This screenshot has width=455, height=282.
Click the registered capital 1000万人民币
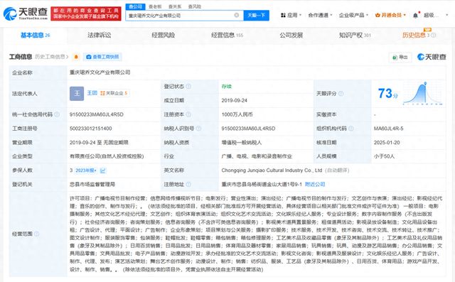tap(237, 114)
